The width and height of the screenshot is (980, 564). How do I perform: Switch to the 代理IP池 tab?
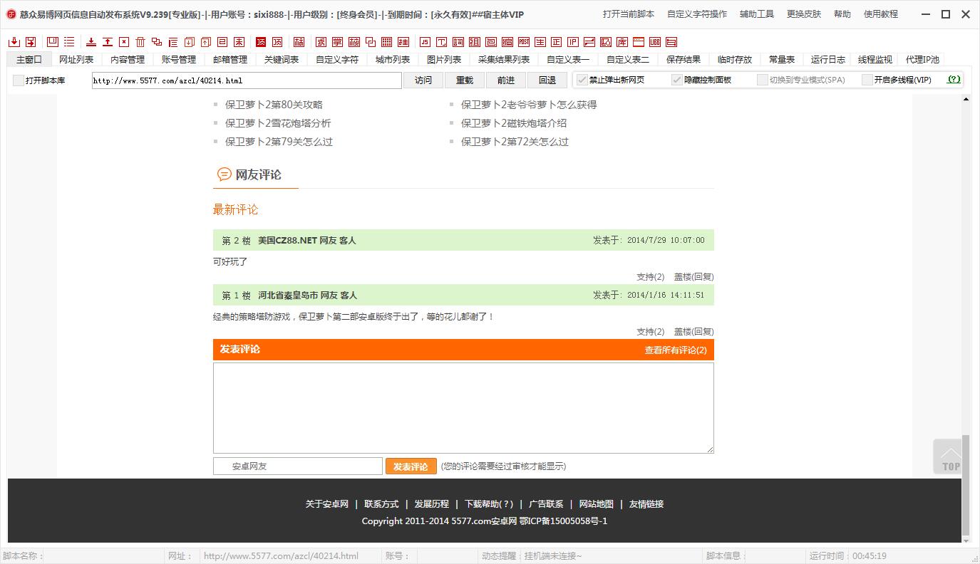(922, 60)
